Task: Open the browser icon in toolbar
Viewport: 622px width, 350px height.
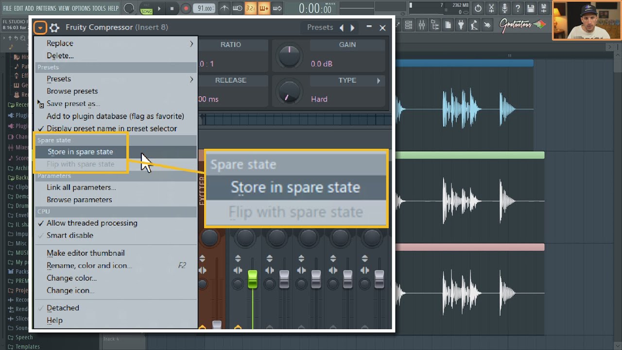Action: (435, 25)
